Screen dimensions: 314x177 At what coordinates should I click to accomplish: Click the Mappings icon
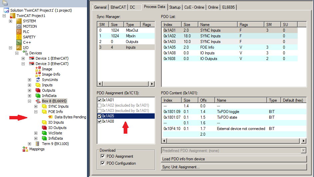click(25, 149)
